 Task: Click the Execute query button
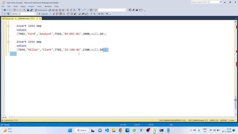[43, 14]
